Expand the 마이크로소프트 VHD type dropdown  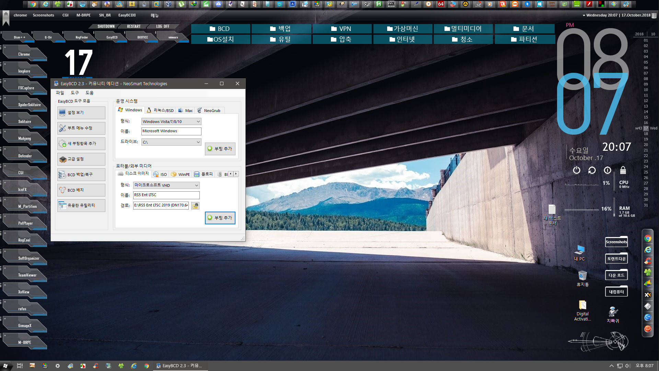(166, 185)
